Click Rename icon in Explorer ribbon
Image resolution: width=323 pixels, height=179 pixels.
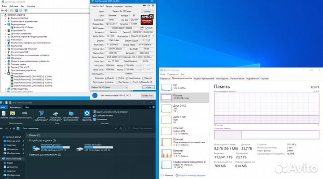click(25, 114)
